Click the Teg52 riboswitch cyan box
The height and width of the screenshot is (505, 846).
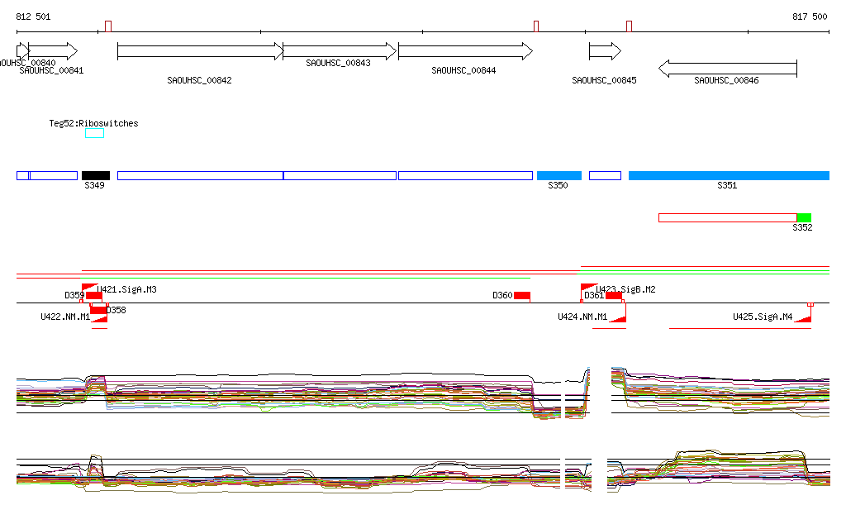(x=94, y=133)
